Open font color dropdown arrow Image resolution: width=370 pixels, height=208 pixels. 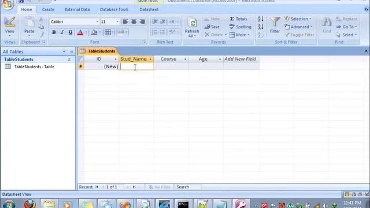coord(86,32)
